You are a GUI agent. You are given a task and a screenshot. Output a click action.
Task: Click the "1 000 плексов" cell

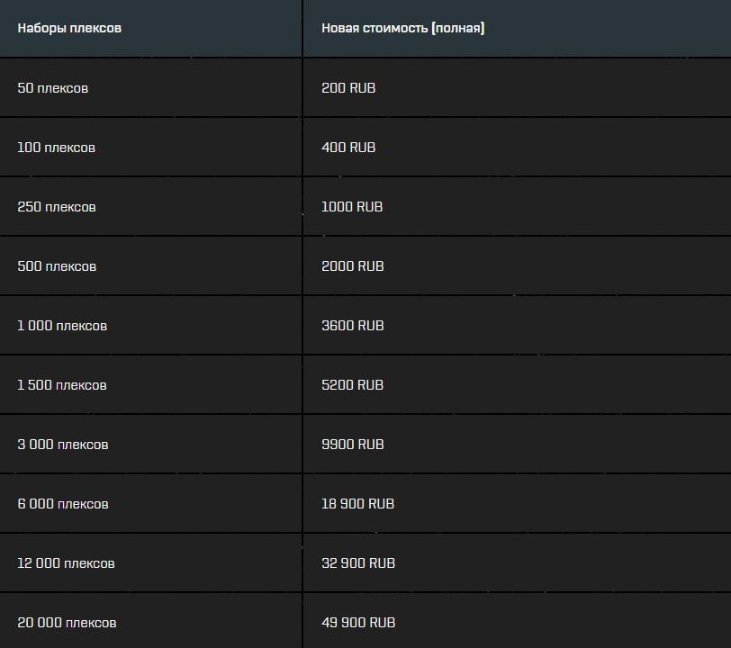coord(62,326)
